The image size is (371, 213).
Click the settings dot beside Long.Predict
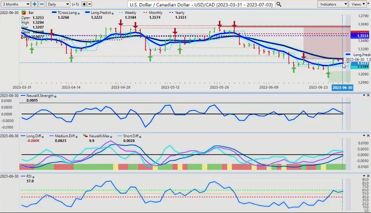[x=113, y=13]
